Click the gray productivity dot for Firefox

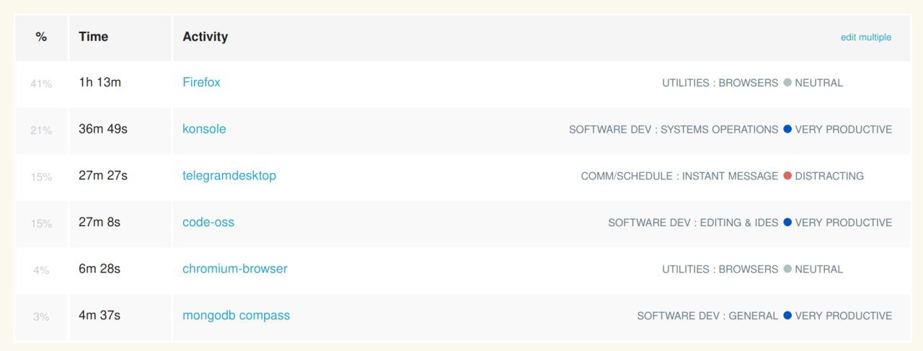tap(787, 82)
